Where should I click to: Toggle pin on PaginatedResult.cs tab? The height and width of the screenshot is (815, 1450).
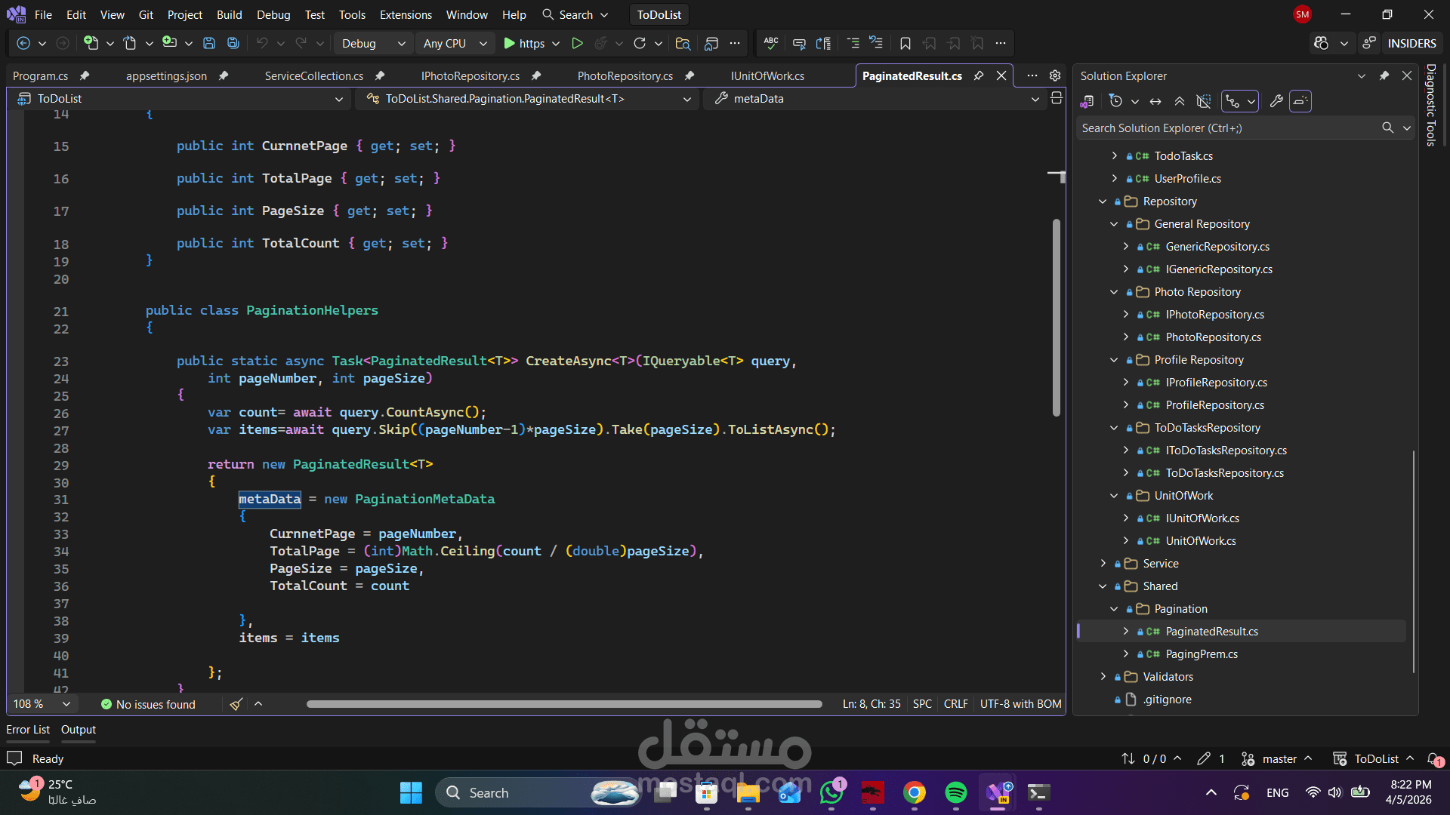tap(979, 75)
